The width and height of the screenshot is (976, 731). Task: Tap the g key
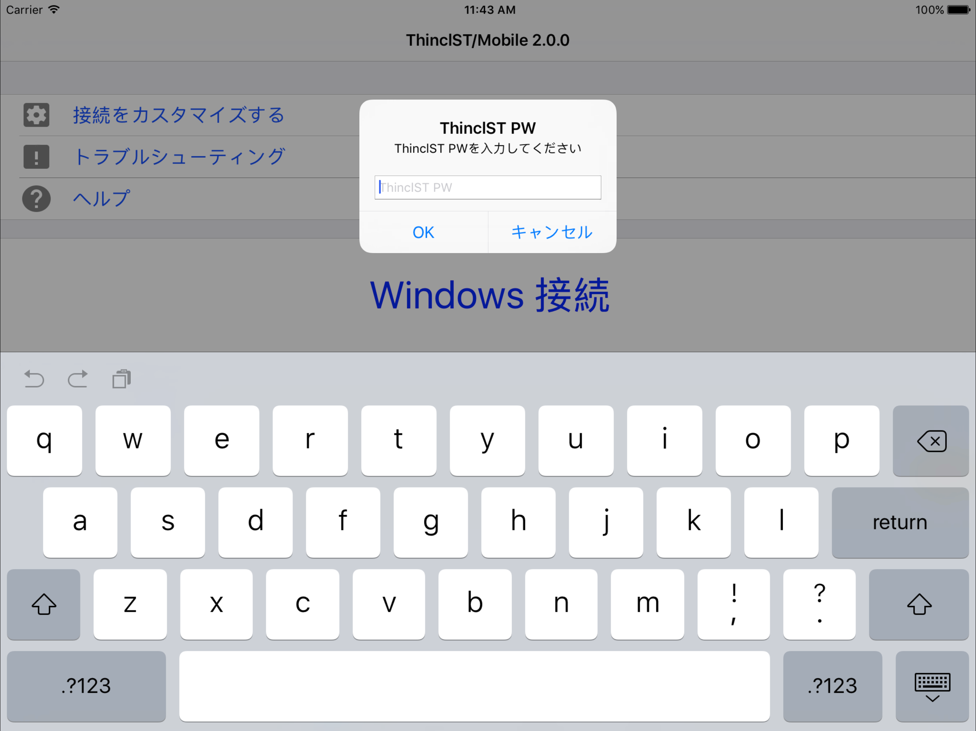coord(430,523)
